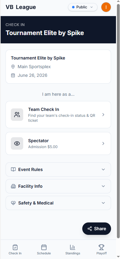This screenshot has width=120, height=259.
Task: Click the Team Check In people icon
Action: (x=17, y=115)
